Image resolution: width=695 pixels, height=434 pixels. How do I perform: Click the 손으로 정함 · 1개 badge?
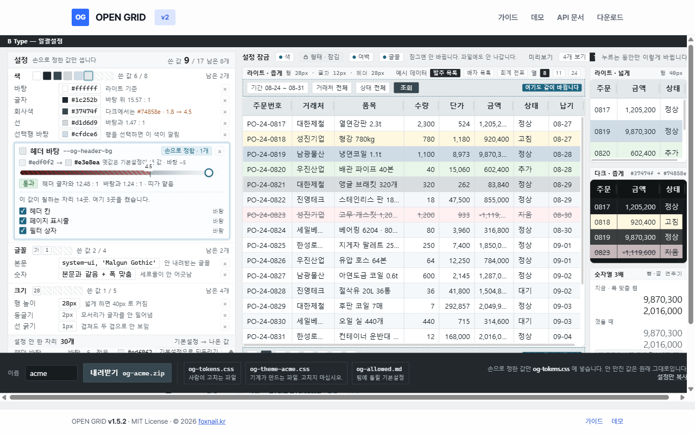(x=186, y=151)
